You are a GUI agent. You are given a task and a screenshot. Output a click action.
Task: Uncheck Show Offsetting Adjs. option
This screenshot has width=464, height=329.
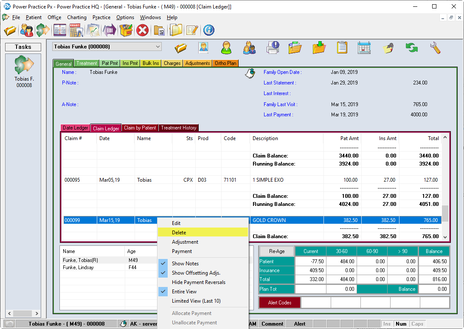(x=196, y=273)
